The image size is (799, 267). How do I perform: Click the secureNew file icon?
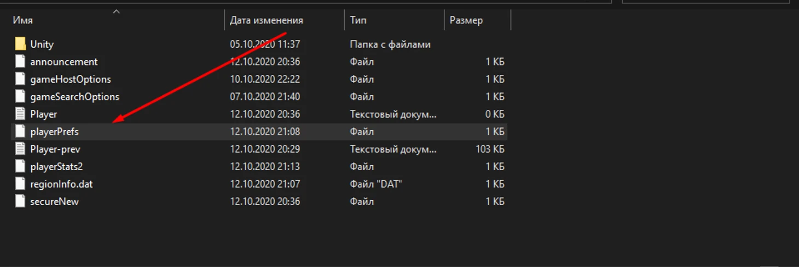(20, 201)
